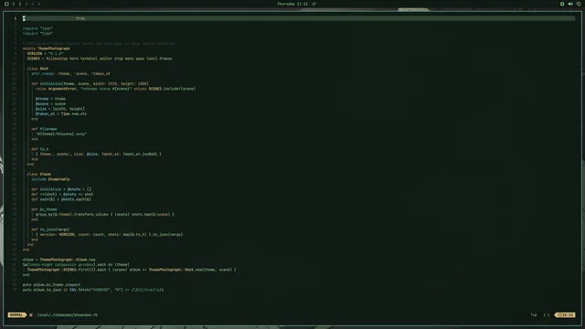Open the volume speaker icon

(x=570, y=4)
